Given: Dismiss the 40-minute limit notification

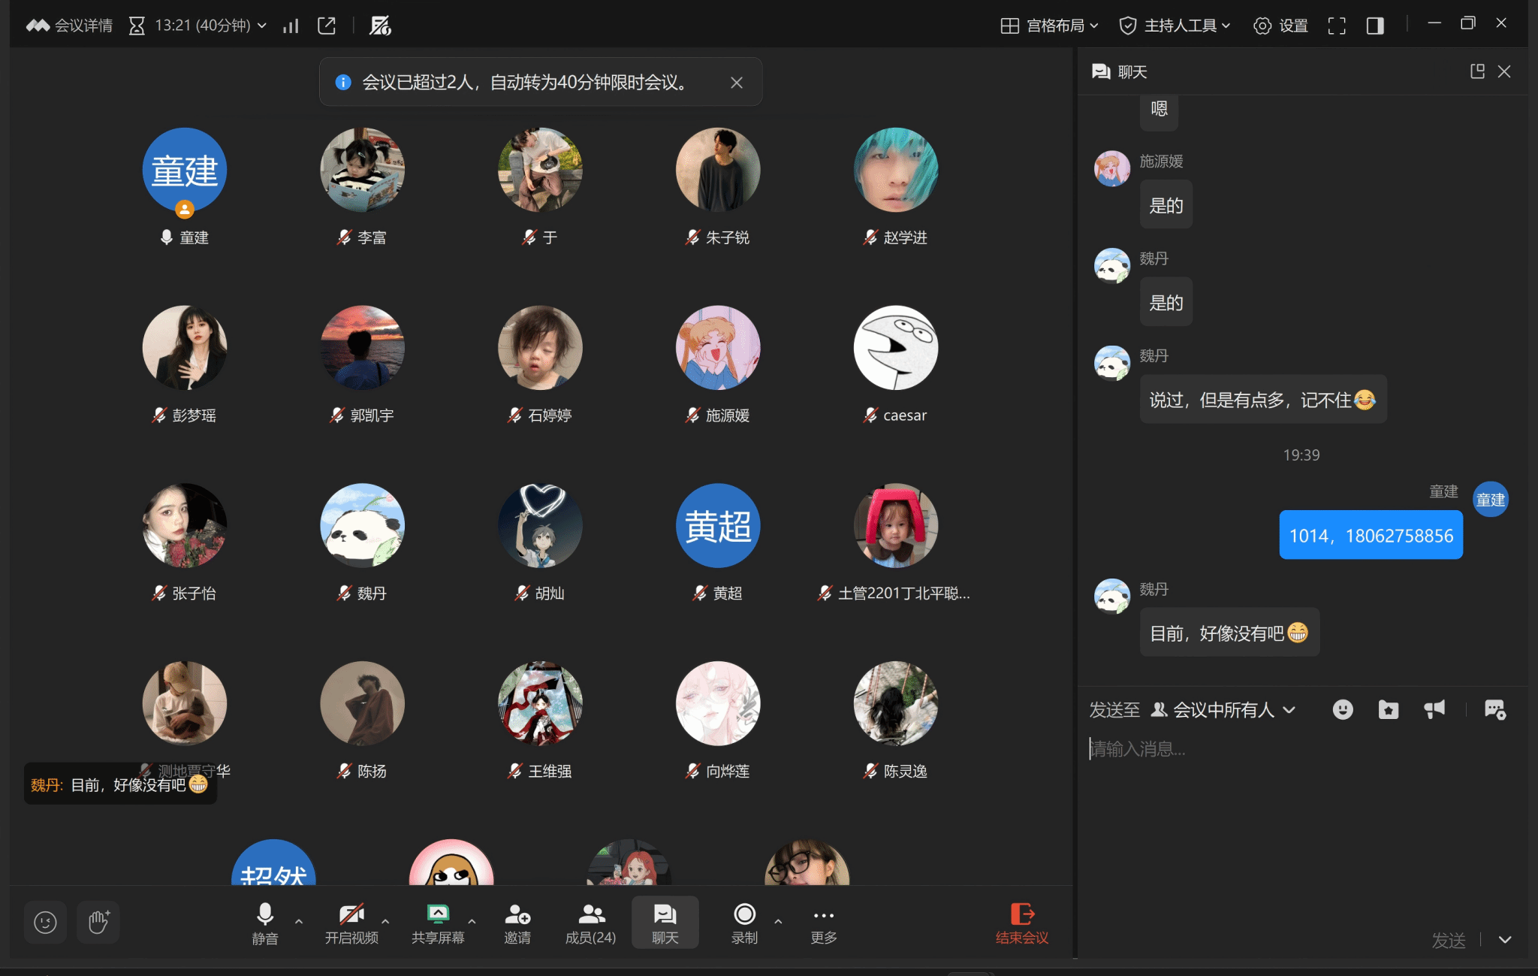Looking at the screenshot, I should click(737, 83).
